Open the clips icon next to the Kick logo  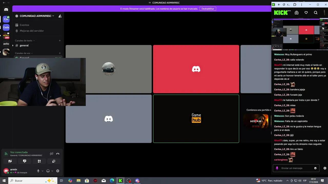coord(296,13)
